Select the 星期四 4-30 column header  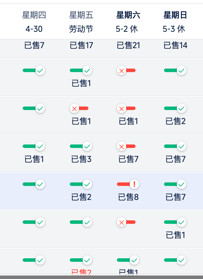point(34,22)
